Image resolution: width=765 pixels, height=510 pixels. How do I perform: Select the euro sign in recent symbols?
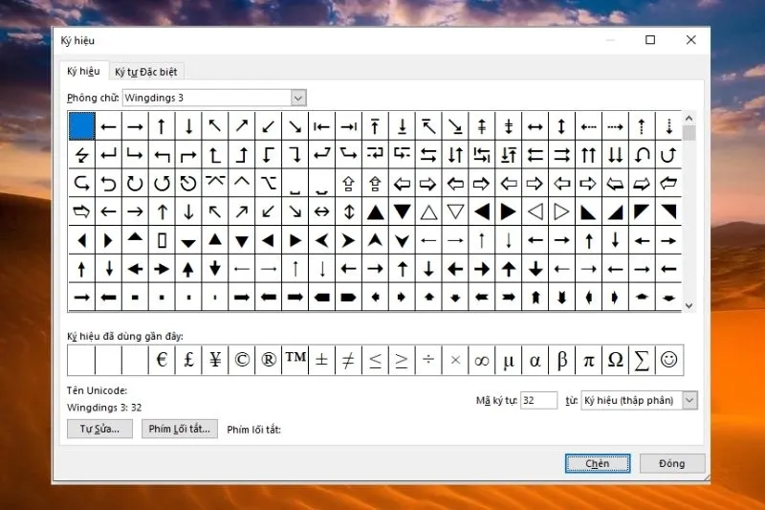pyautogui.click(x=162, y=360)
